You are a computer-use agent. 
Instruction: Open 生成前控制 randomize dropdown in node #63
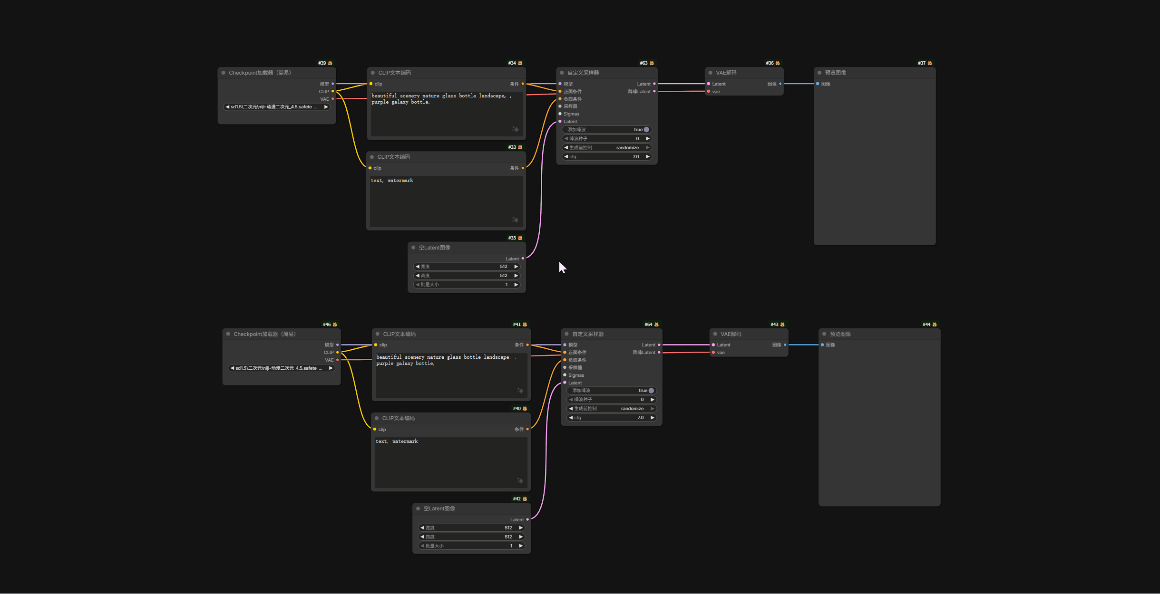coord(607,148)
